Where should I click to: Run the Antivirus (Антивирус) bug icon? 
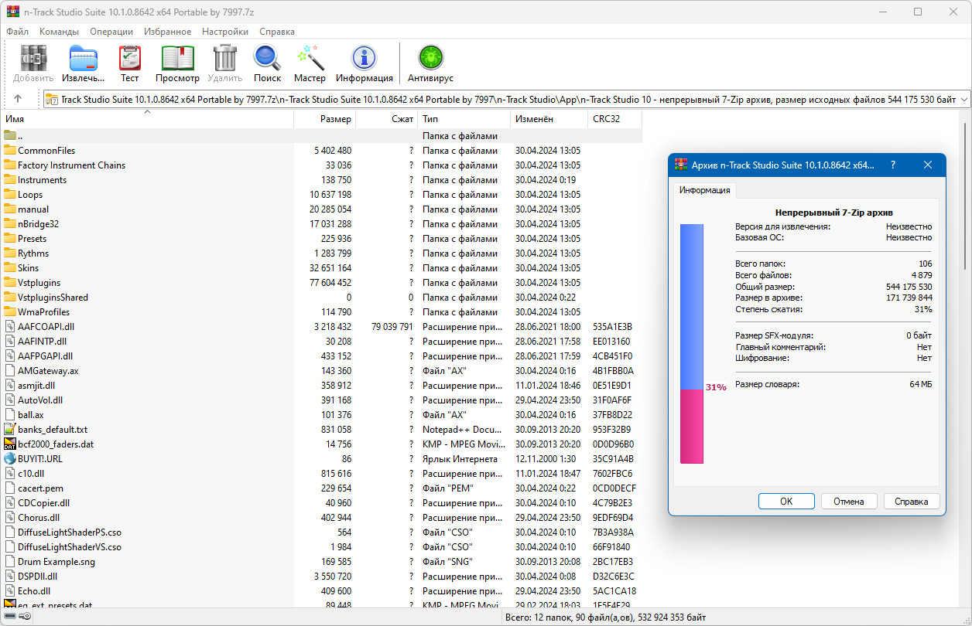(x=430, y=63)
